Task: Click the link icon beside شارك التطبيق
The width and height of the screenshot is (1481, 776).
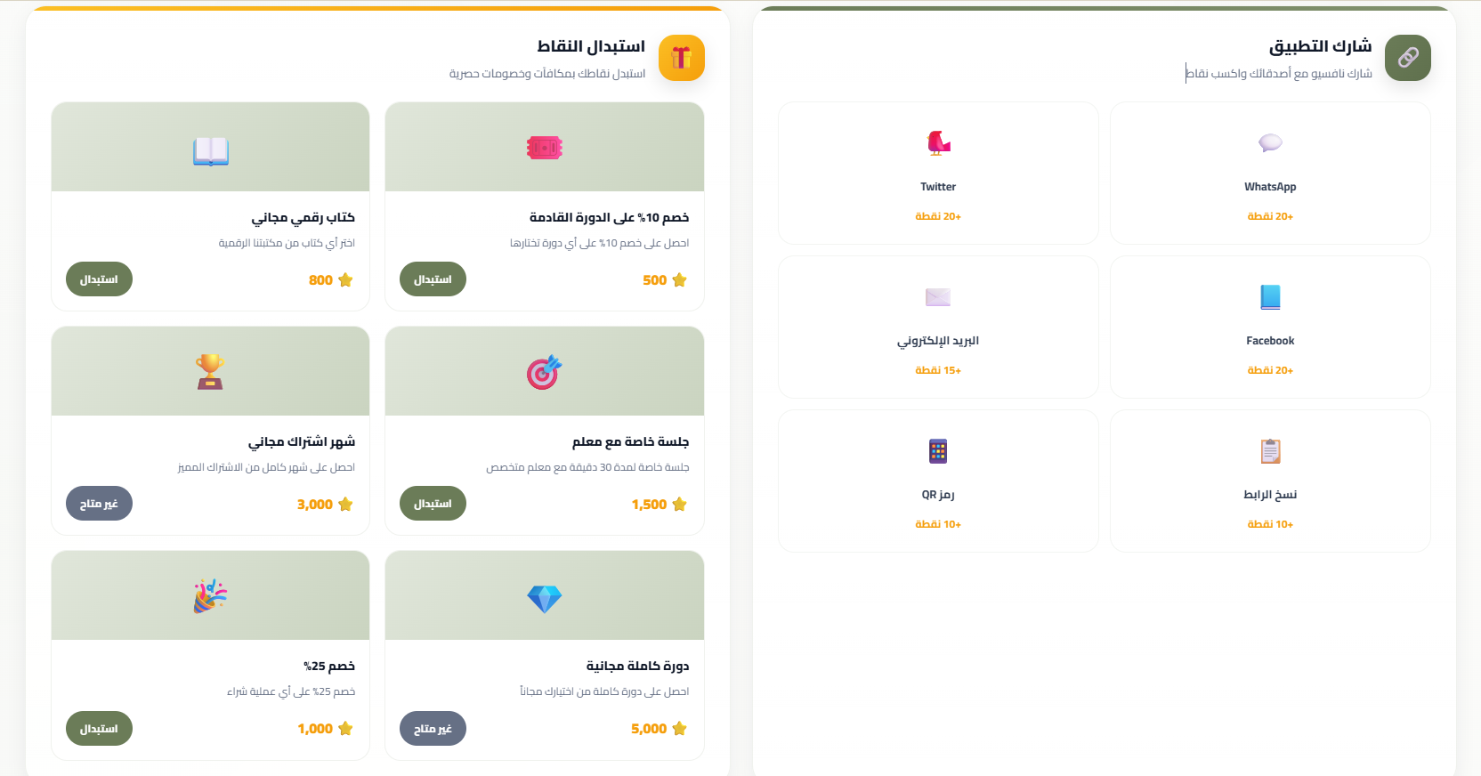Action: (1407, 58)
